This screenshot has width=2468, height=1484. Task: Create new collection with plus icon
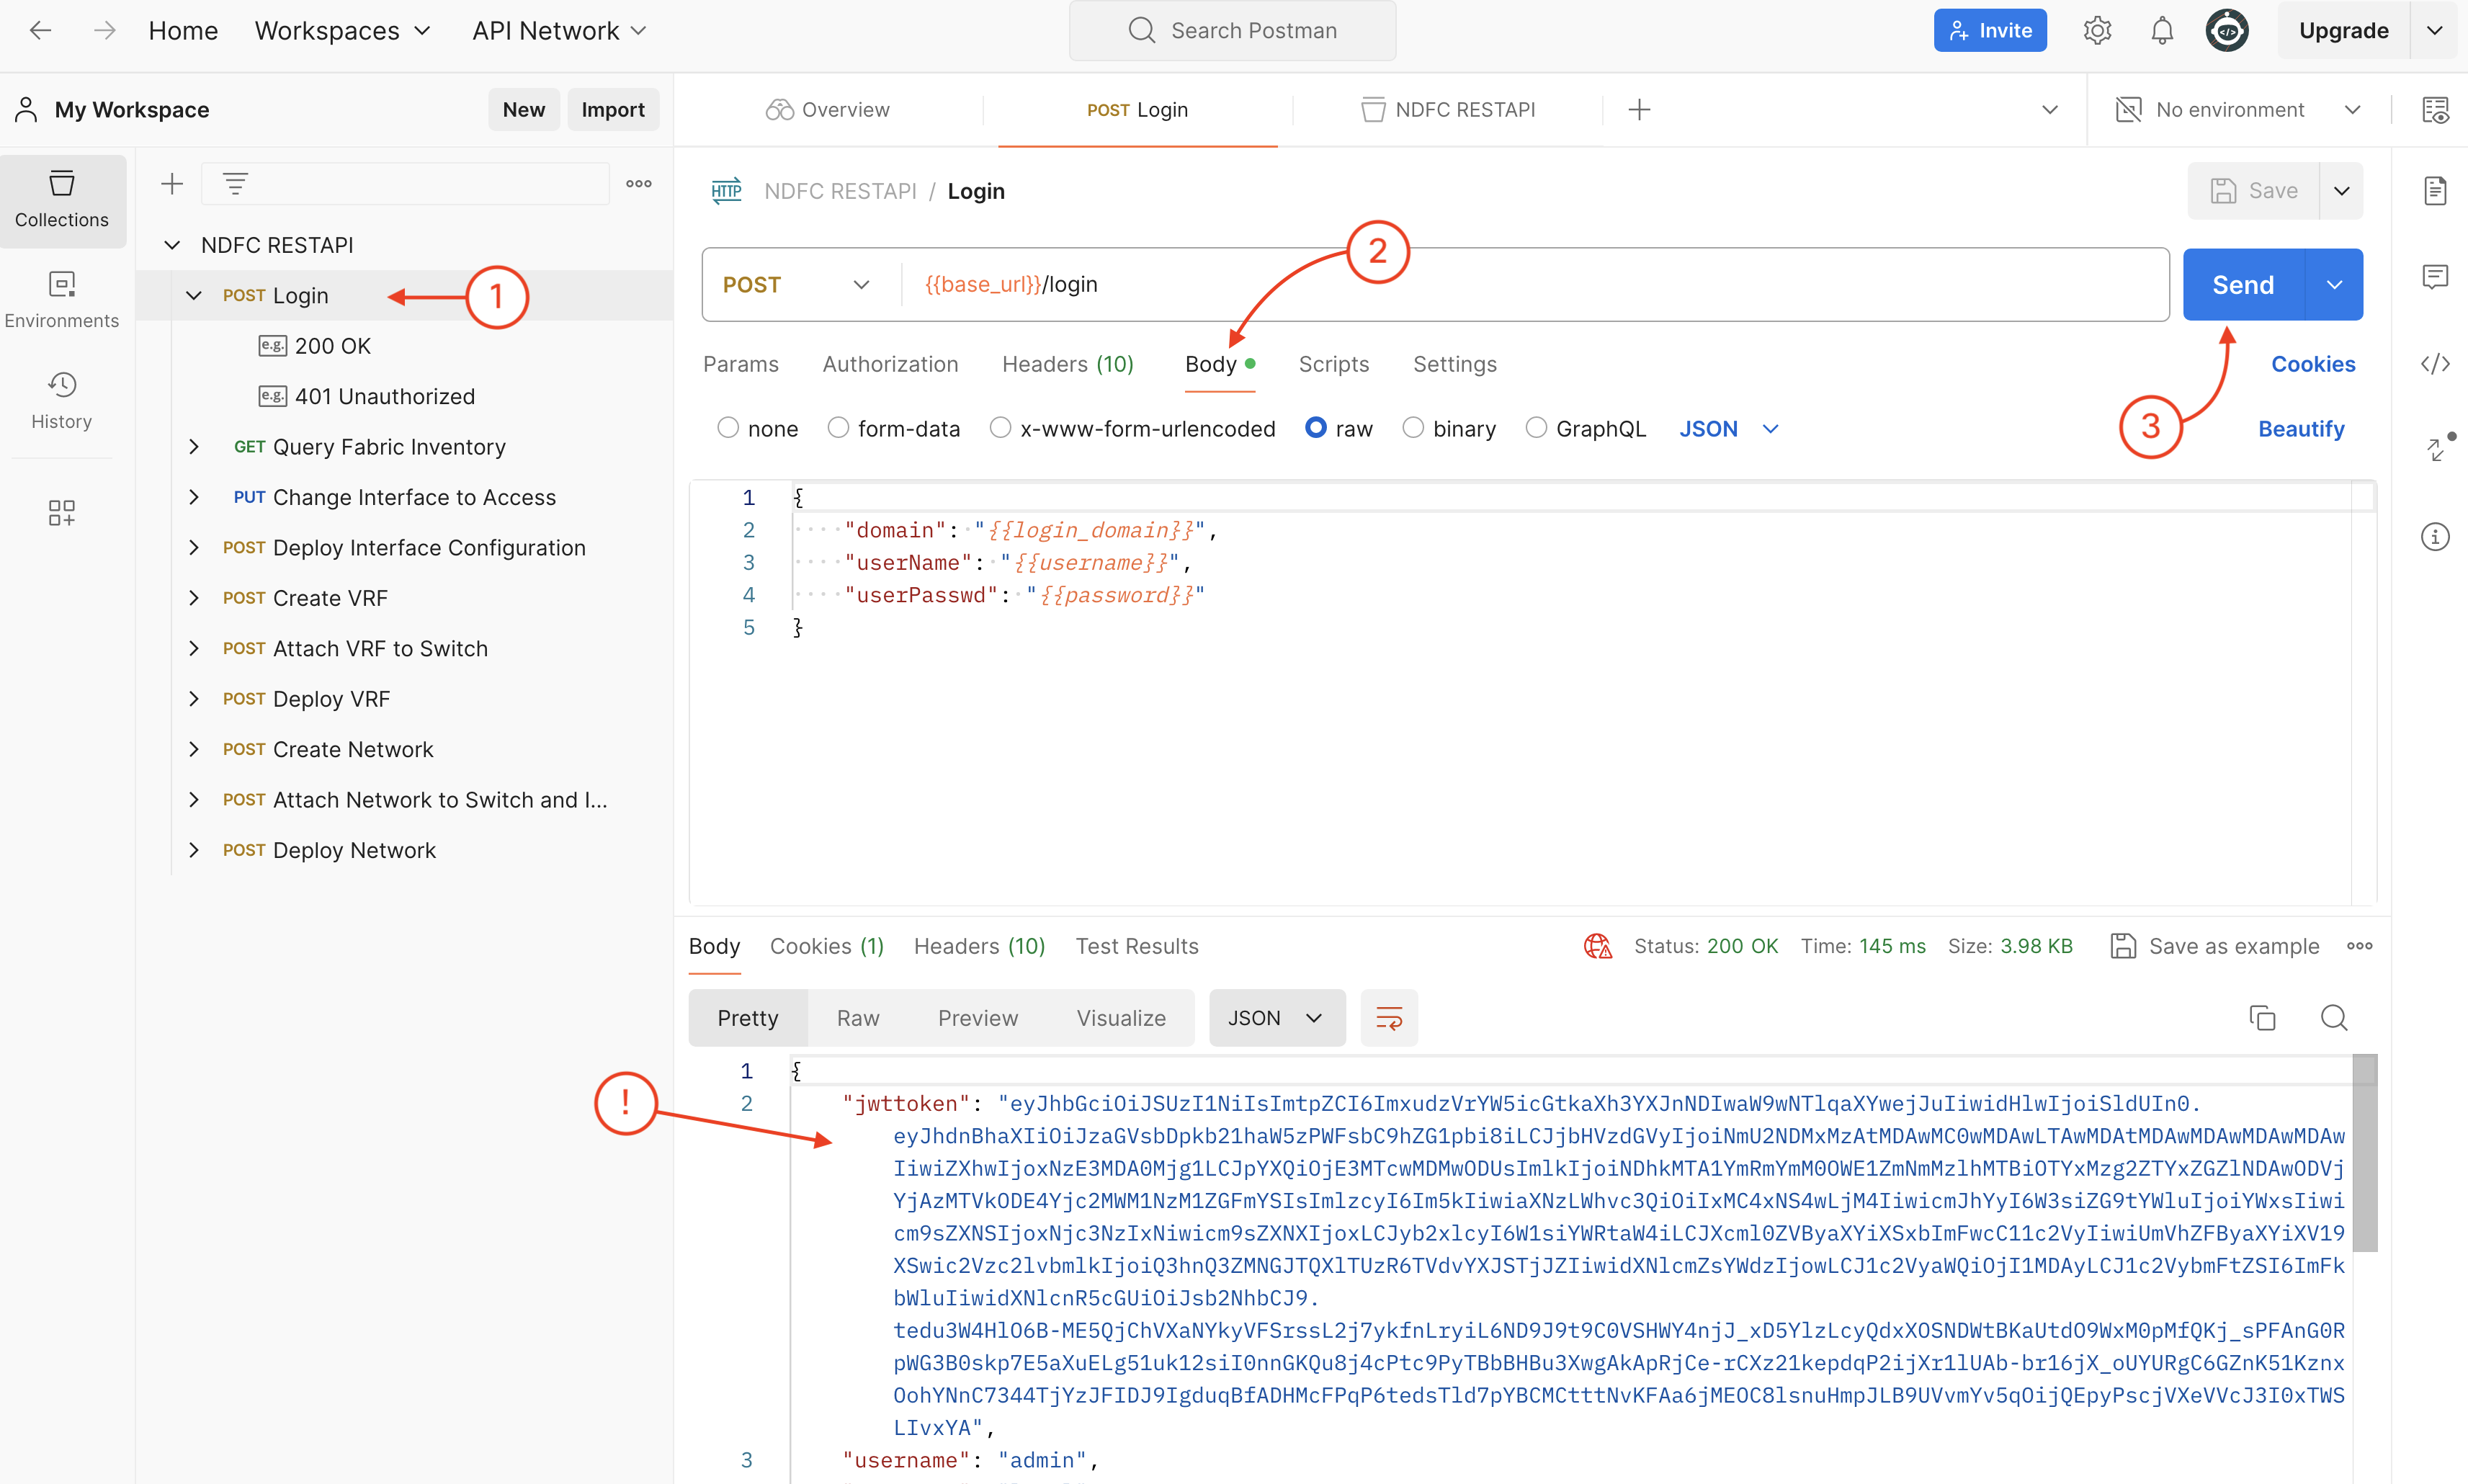pyautogui.click(x=172, y=184)
